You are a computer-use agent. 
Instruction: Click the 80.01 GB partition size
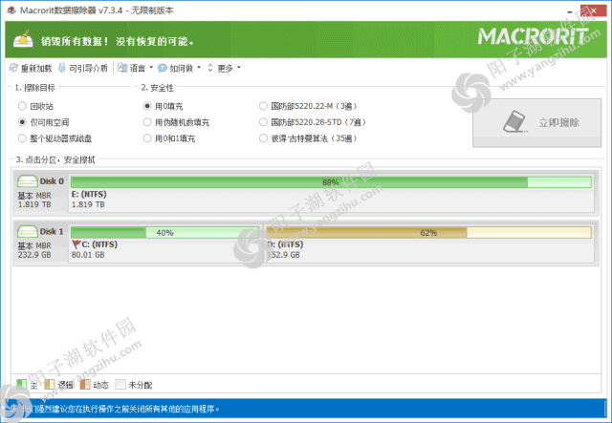88,255
